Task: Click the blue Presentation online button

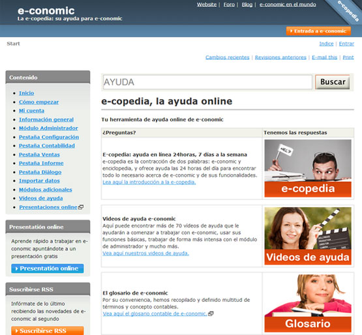Action: 48,269
